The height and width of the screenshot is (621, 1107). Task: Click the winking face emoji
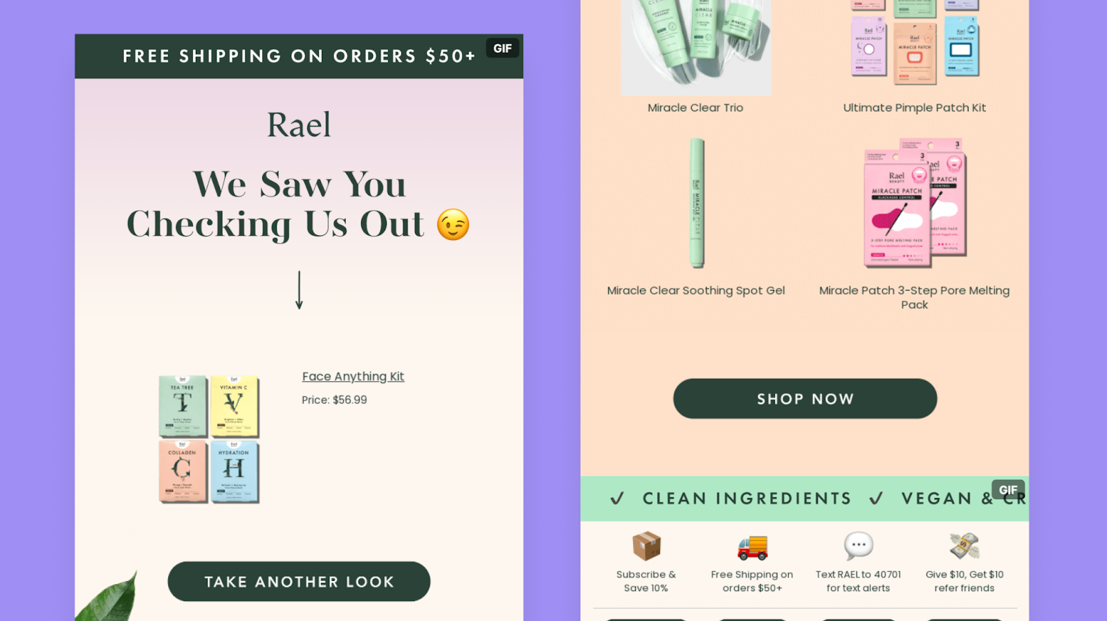tap(453, 225)
